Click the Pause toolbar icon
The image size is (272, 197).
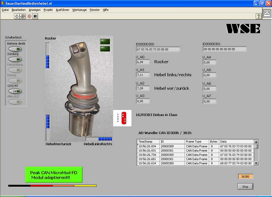(35, 16)
